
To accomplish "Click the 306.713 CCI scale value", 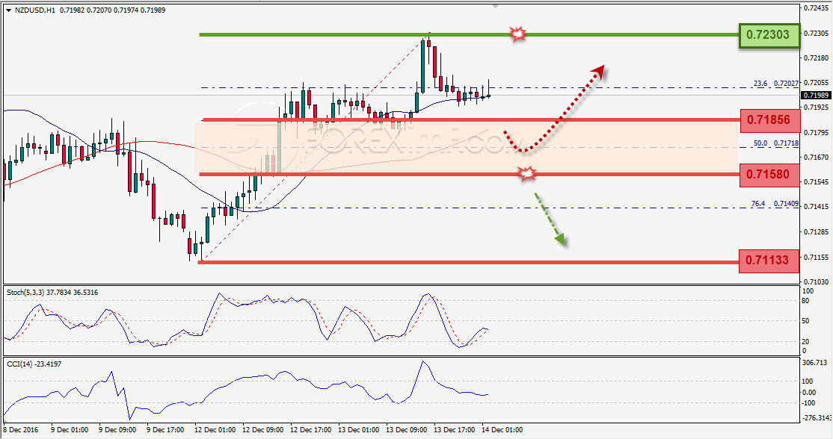I will tap(814, 363).
